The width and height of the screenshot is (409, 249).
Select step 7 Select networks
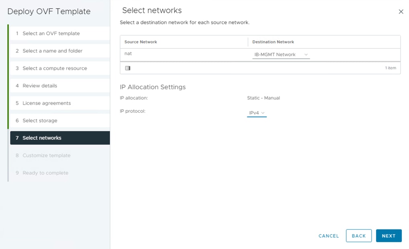[x=42, y=138]
